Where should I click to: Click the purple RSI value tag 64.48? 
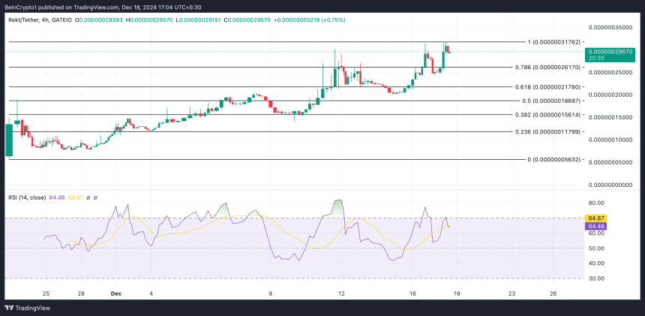click(596, 225)
